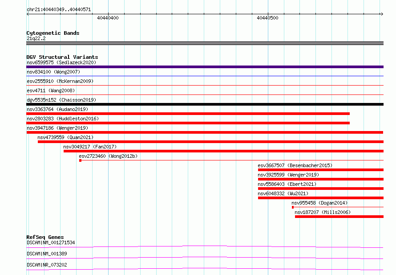This screenshot has width=396, height=275.
Task: Click the red bar under esv3667507 (Besenbacher2015)
Action: point(321,170)
